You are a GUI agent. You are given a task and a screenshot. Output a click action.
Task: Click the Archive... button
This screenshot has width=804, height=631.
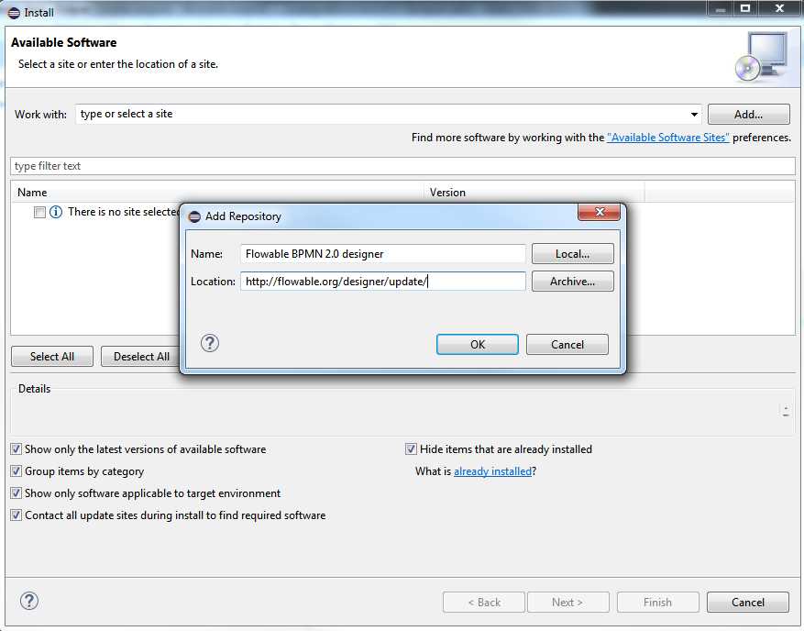[573, 282]
